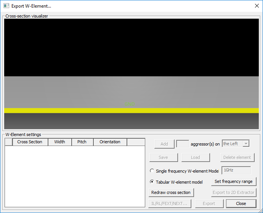Screen dimensions: 263x213
Task: Click the Delete element button
Action: click(237, 157)
